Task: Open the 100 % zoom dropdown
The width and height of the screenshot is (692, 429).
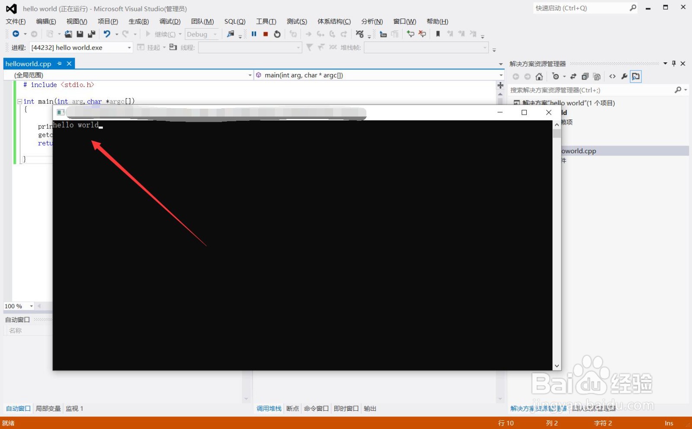Action: [x=32, y=306]
